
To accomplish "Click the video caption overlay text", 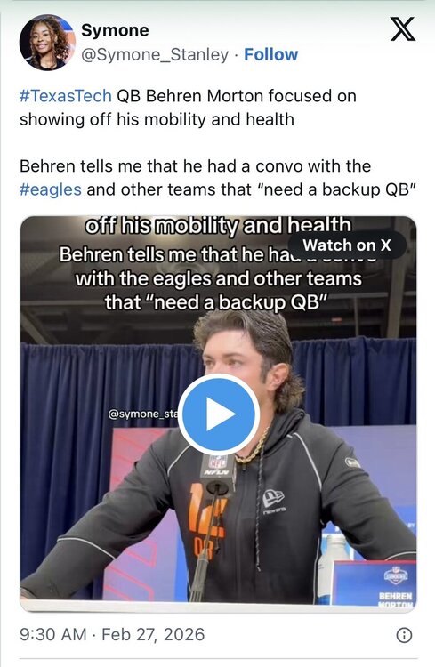I will (218, 266).
